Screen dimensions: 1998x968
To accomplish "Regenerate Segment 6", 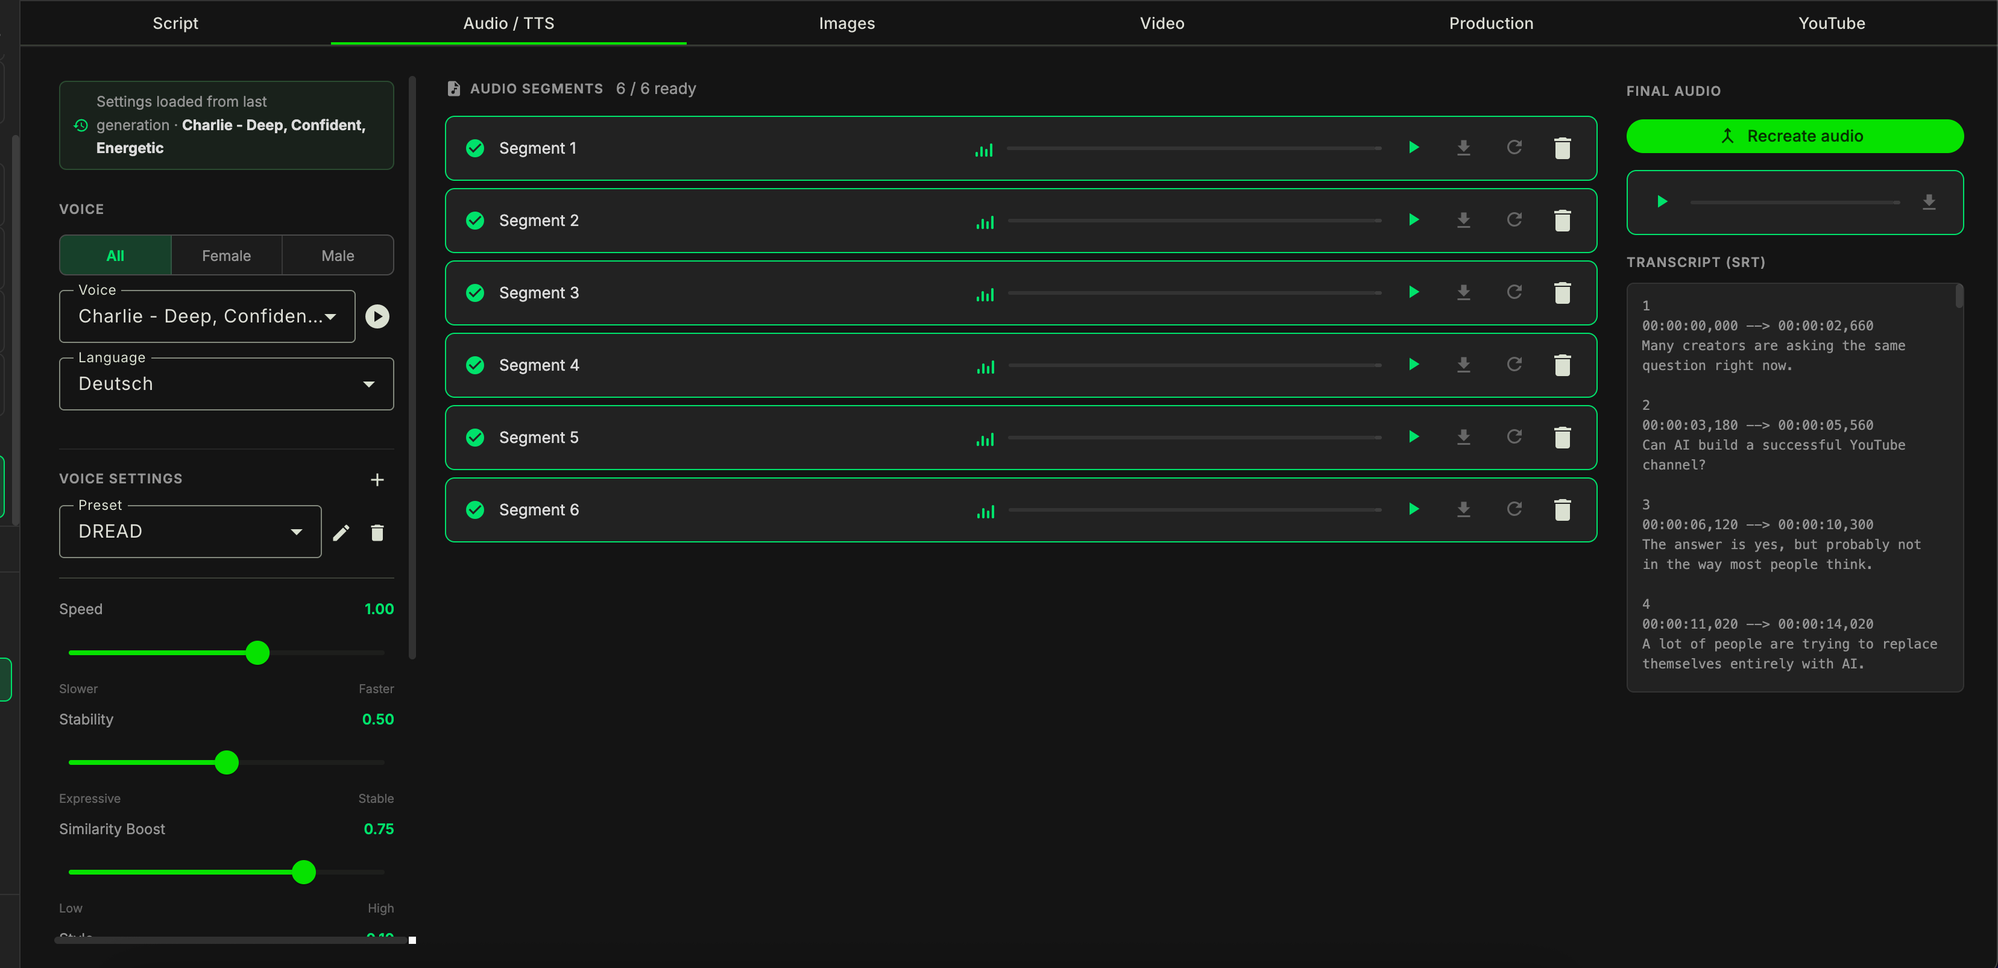I will 1514,509.
